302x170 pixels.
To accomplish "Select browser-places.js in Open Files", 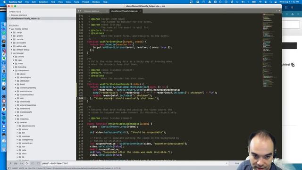I will click(x=19, y=15).
